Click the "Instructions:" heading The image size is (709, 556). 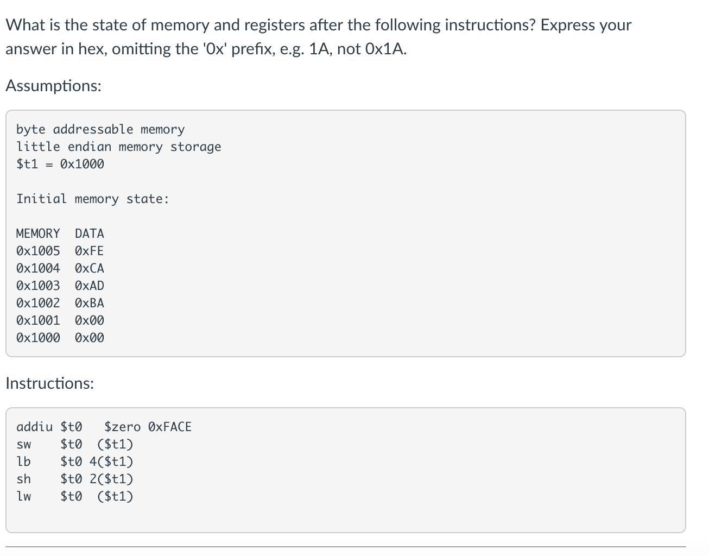coord(49,383)
